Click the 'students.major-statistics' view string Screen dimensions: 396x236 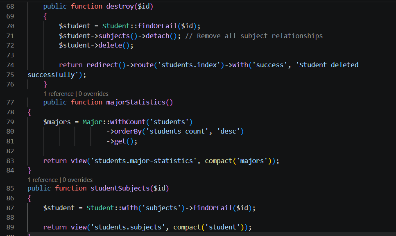pyautogui.click(x=143, y=161)
